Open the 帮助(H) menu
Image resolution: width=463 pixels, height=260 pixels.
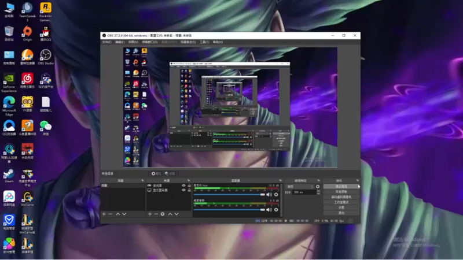coord(218,42)
